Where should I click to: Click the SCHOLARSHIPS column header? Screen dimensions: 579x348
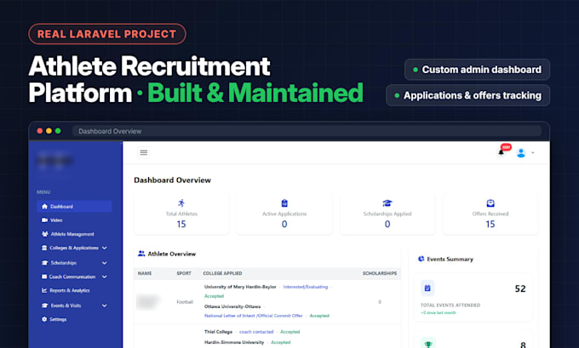pyautogui.click(x=380, y=273)
